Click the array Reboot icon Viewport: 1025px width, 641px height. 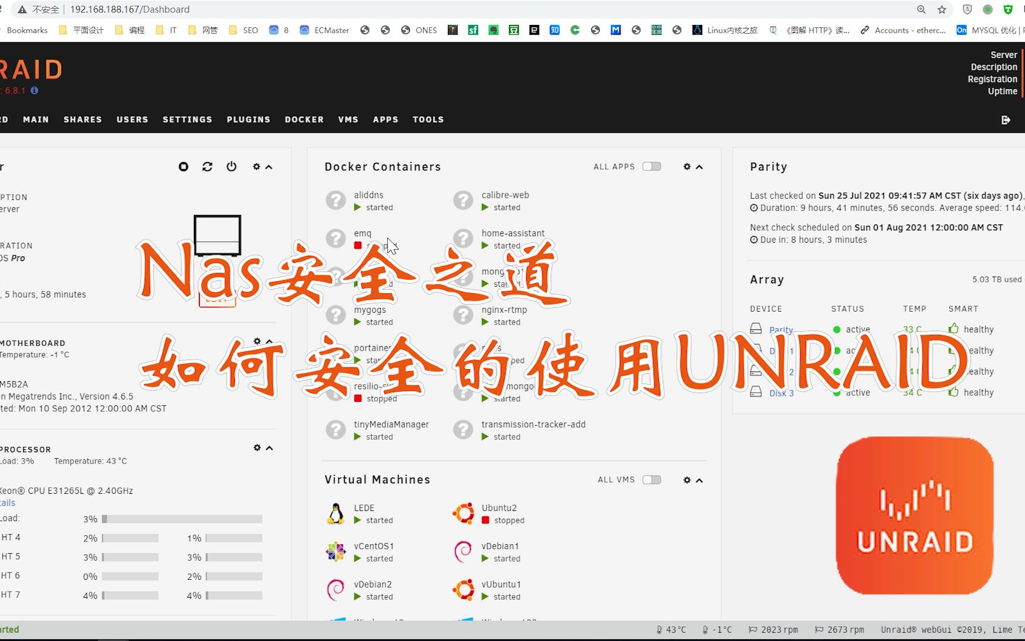[207, 167]
